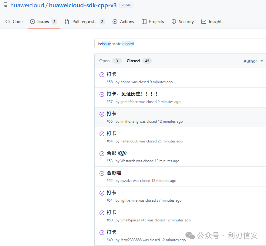Open the huaweicloud-sdk-cpp-v3 repository link
Viewport: 266px width, 246px height.
pyautogui.click(x=83, y=5)
